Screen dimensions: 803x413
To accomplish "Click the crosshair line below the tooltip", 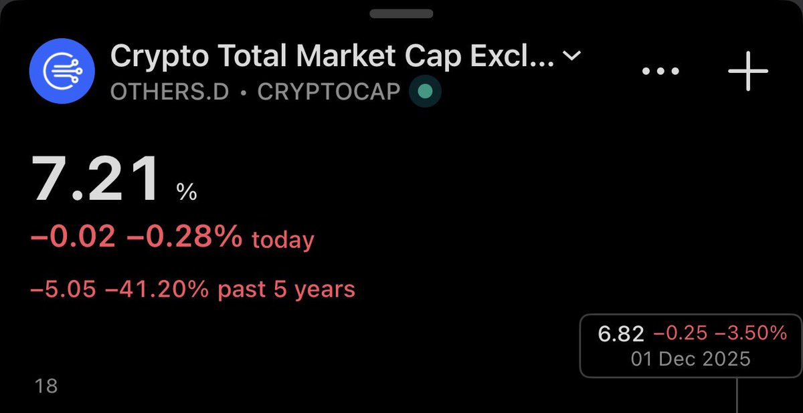I will pos(737,396).
